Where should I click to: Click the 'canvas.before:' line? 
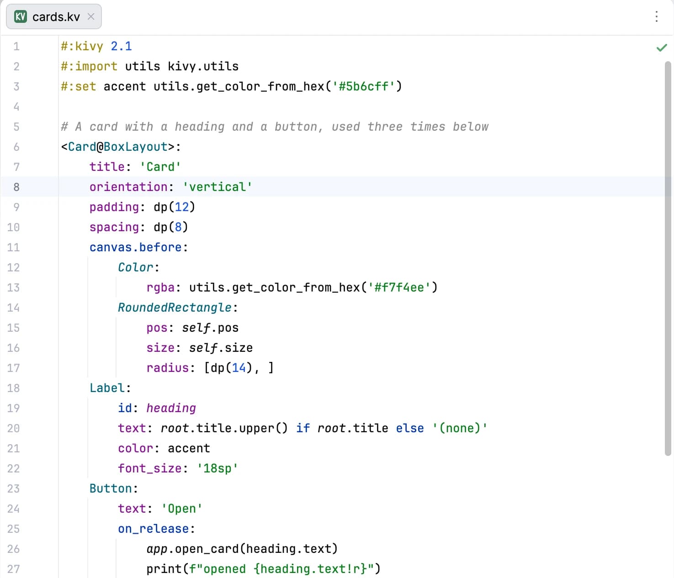(139, 247)
